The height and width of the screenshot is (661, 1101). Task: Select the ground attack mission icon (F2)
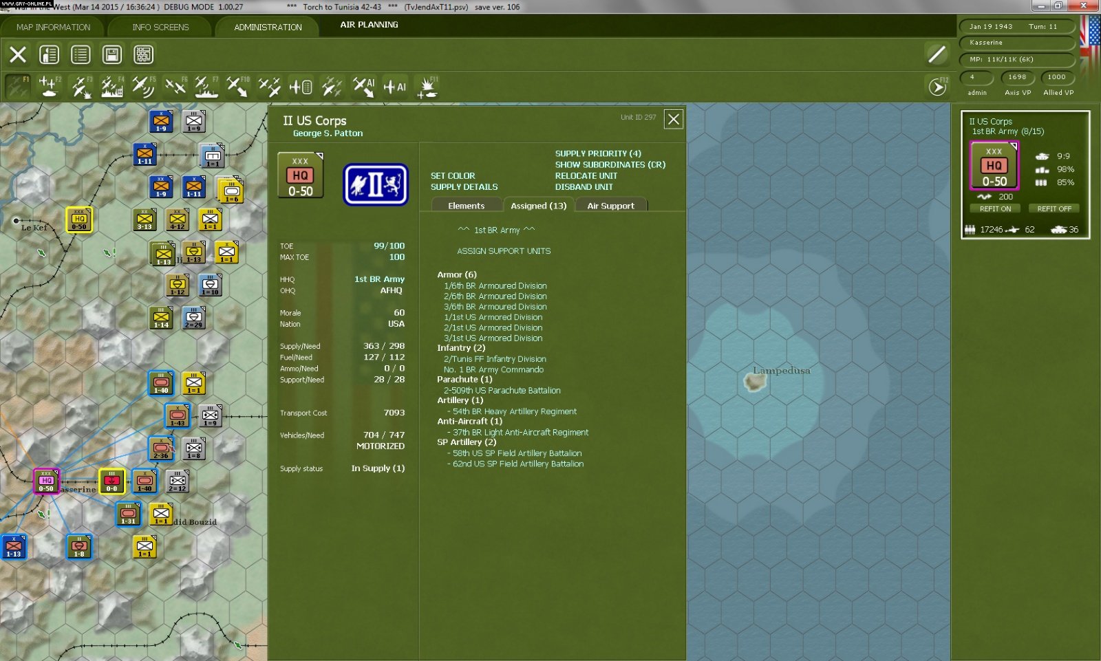pos(48,87)
